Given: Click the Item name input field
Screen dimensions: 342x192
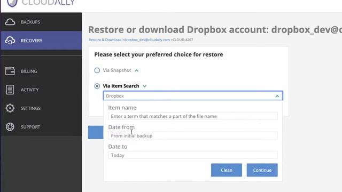Looking at the screenshot, I should tap(193, 116).
